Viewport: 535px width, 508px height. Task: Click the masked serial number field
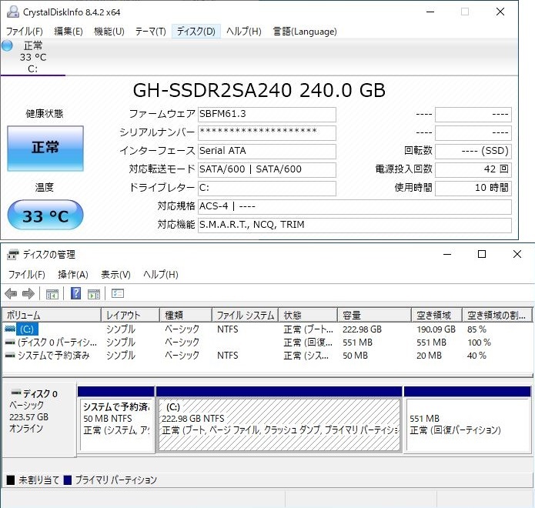point(267,132)
